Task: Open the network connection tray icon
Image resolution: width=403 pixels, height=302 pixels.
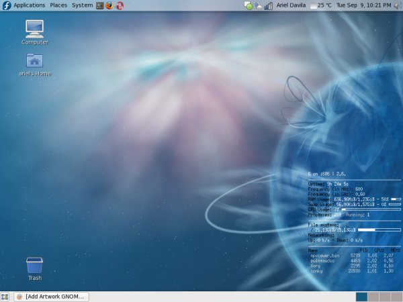Action: tap(258, 5)
